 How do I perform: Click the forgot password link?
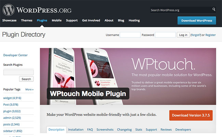[196, 35]
